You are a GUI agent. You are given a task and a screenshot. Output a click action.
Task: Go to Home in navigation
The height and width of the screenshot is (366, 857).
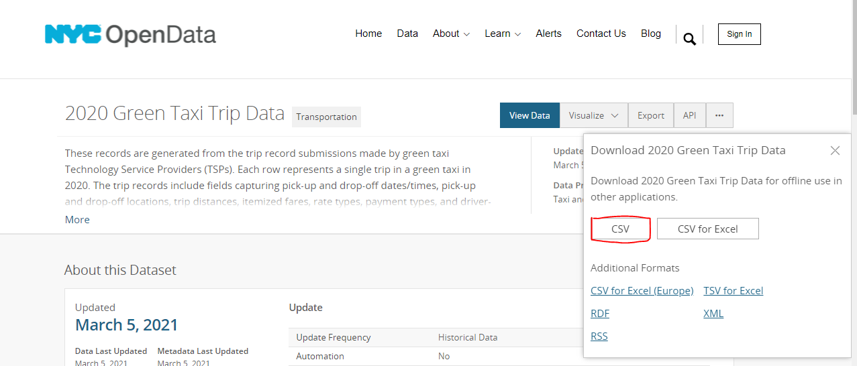[368, 34]
